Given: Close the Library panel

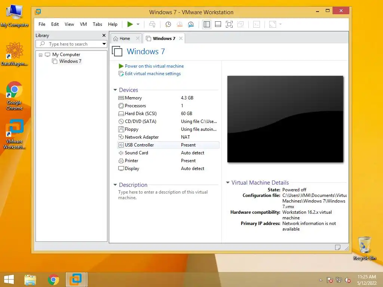Looking at the screenshot, I should [104, 36].
